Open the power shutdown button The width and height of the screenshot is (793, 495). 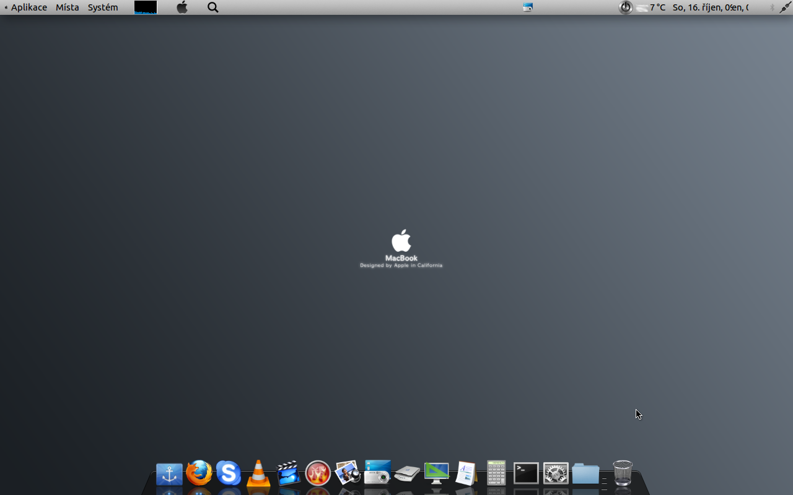coord(626,7)
